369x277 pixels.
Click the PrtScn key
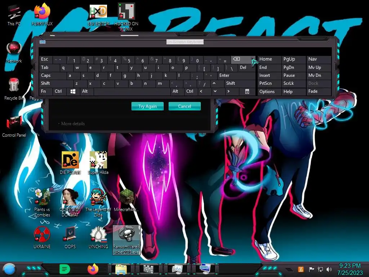(269, 83)
